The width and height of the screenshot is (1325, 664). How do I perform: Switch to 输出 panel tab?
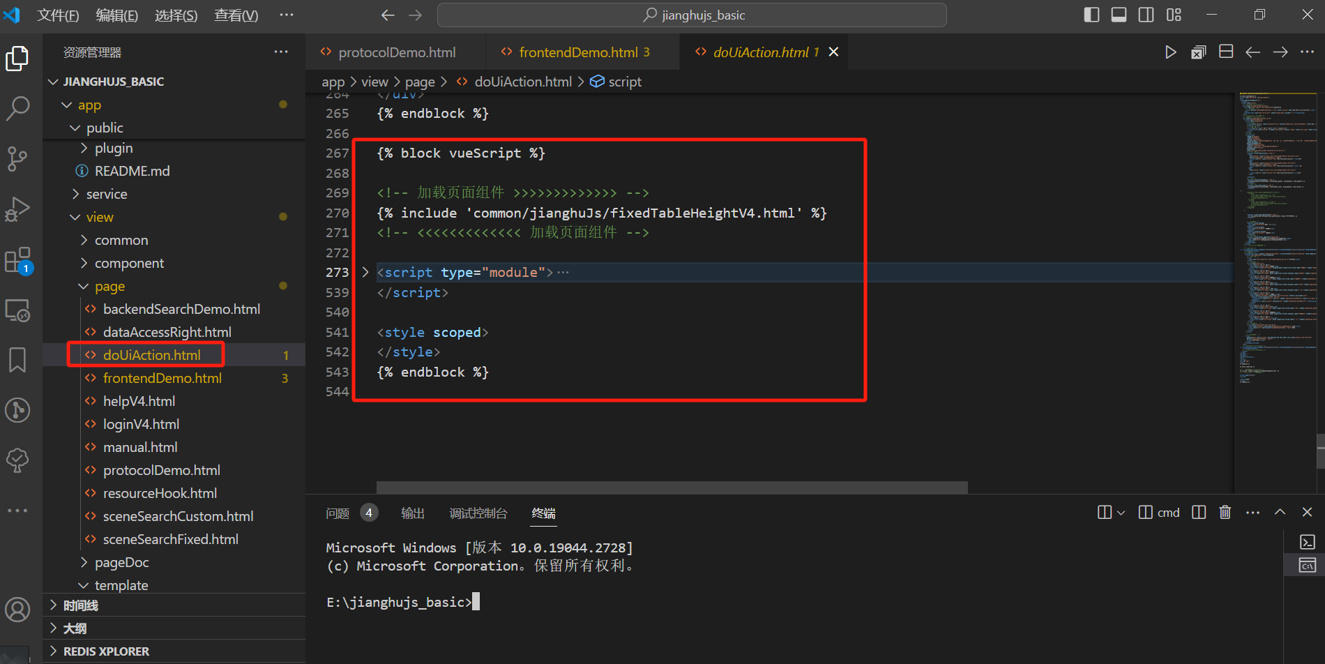click(x=413, y=513)
